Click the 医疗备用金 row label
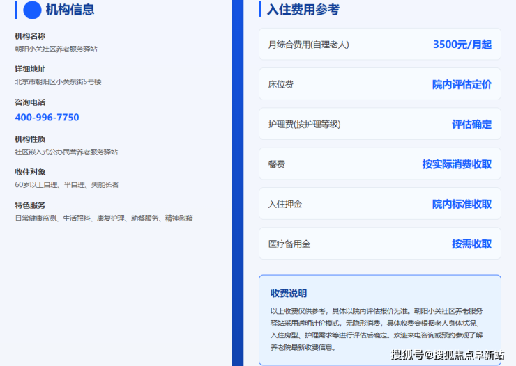The width and height of the screenshot is (516, 366). point(289,244)
